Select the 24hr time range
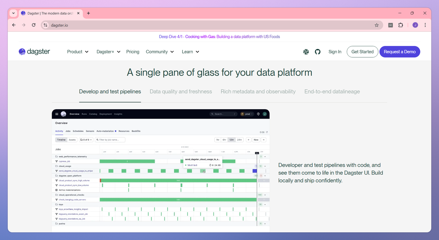This screenshot has height=240, width=439. click(x=240, y=140)
